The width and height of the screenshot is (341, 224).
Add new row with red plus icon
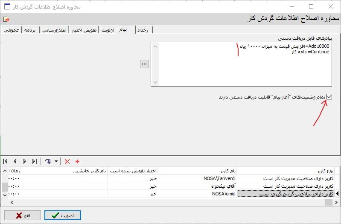(x=77, y=161)
